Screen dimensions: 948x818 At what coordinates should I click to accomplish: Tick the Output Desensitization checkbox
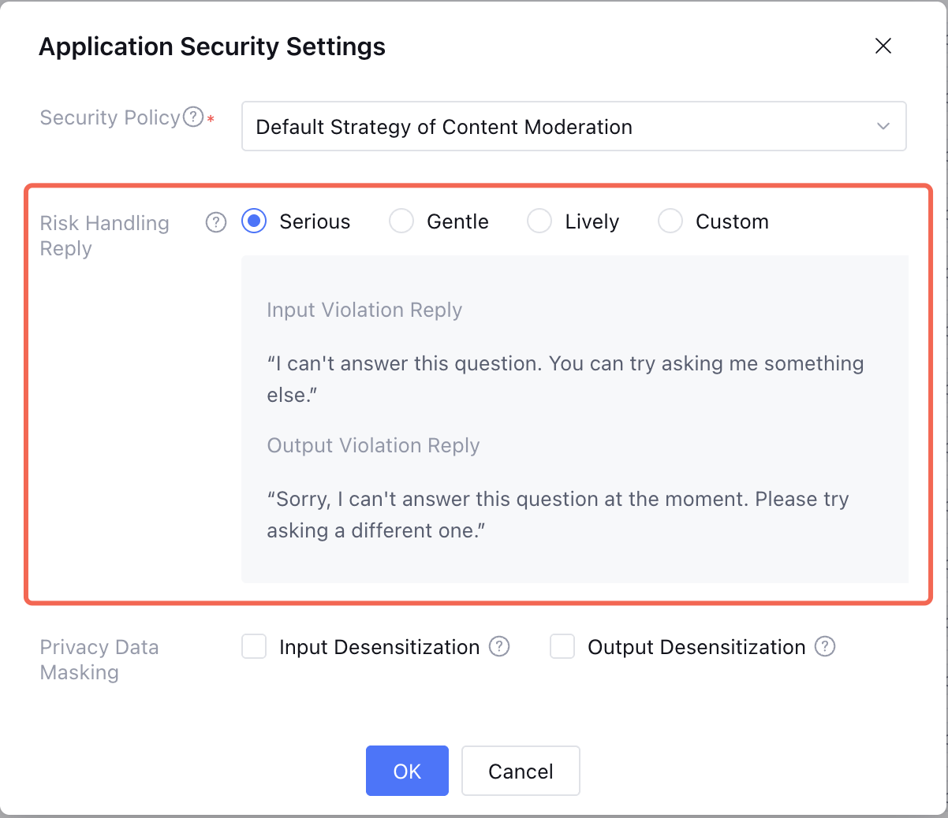(562, 647)
